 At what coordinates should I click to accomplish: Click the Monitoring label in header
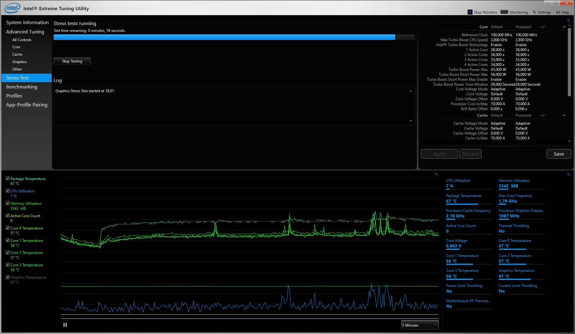coord(519,12)
